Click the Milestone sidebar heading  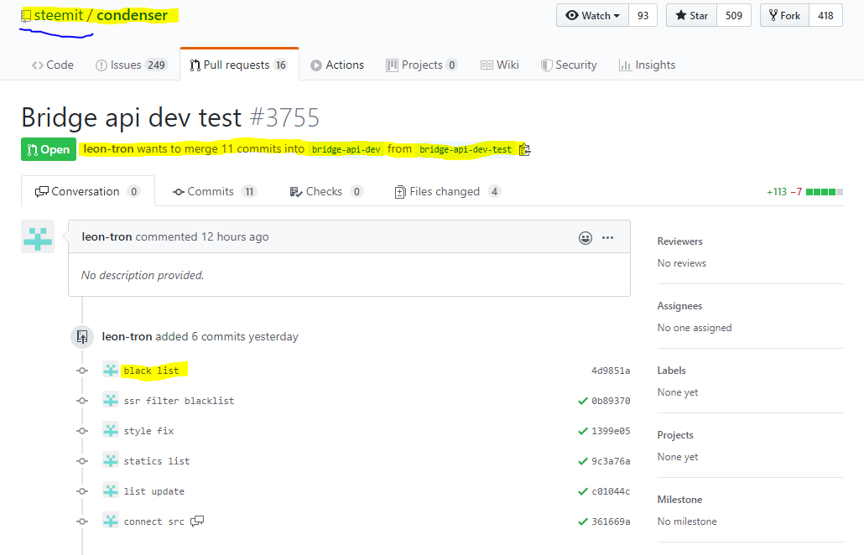(x=680, y=500)
